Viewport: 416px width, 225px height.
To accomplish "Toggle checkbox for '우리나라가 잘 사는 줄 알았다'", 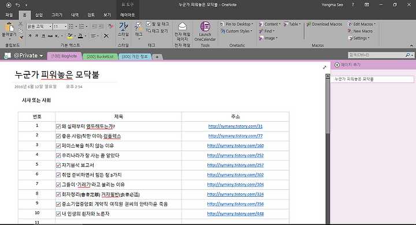I will (58, 156).
